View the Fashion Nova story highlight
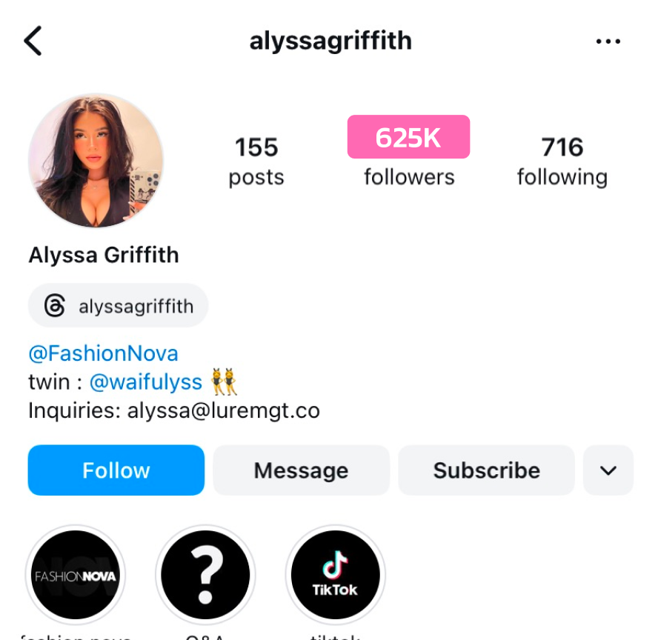Viewport: 661px width, 640px height. tap(76, 575)
